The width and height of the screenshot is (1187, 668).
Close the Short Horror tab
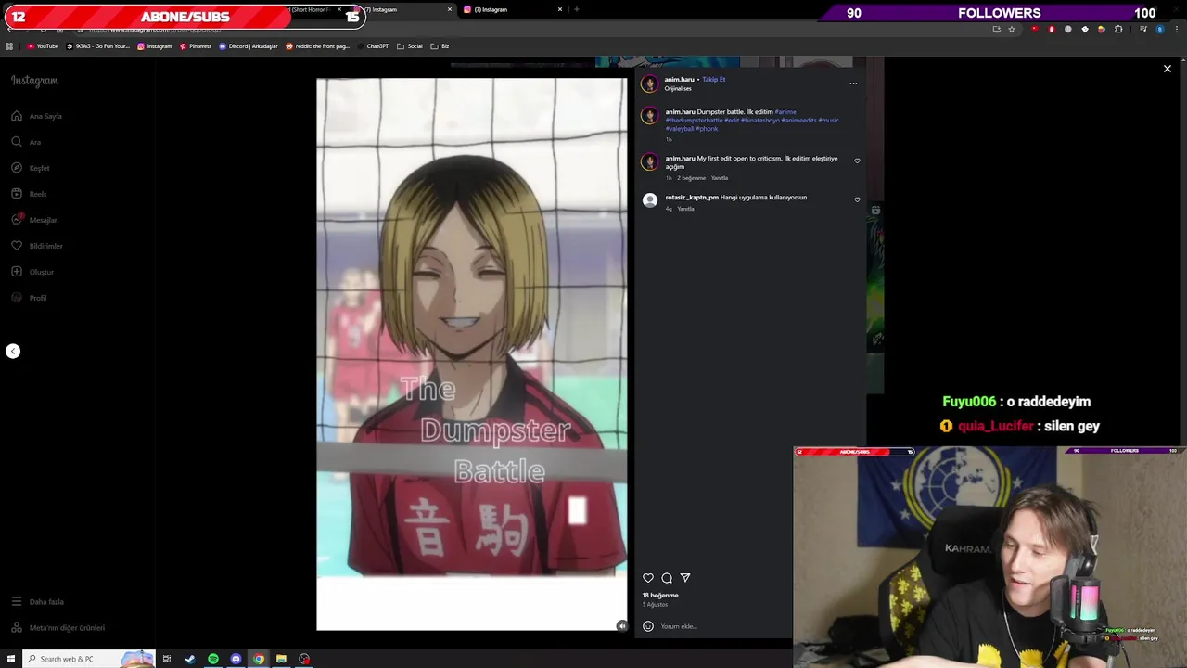point(338,9)
